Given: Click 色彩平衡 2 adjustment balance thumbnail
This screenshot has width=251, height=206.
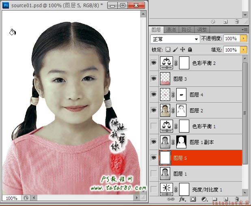Looking at the screenshot, I should pos(167,63).
